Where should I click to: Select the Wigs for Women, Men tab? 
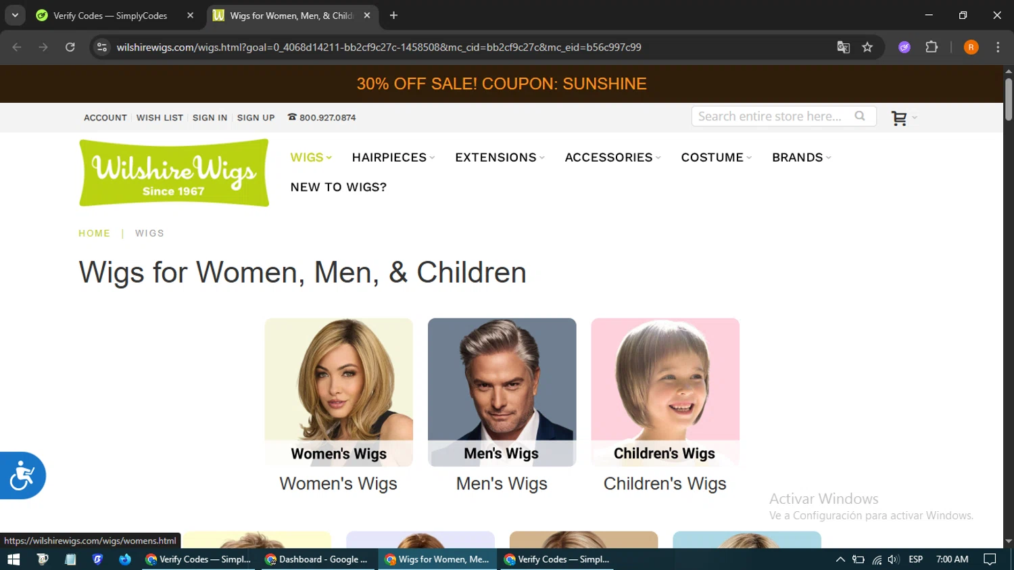(292, 16)
